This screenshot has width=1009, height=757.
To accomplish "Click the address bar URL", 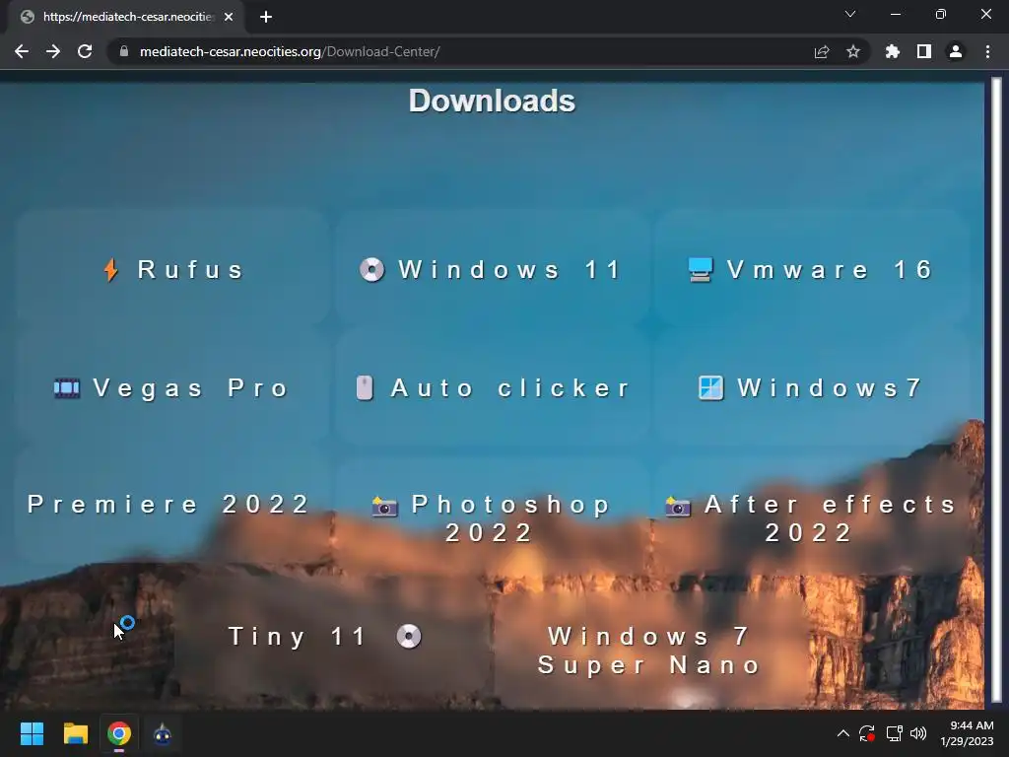I will click(x=290, y=51).
